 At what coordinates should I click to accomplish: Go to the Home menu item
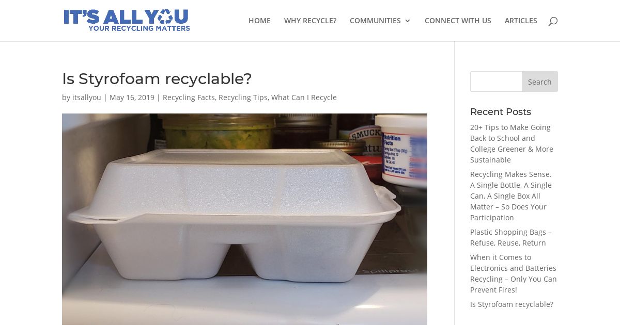259,21
